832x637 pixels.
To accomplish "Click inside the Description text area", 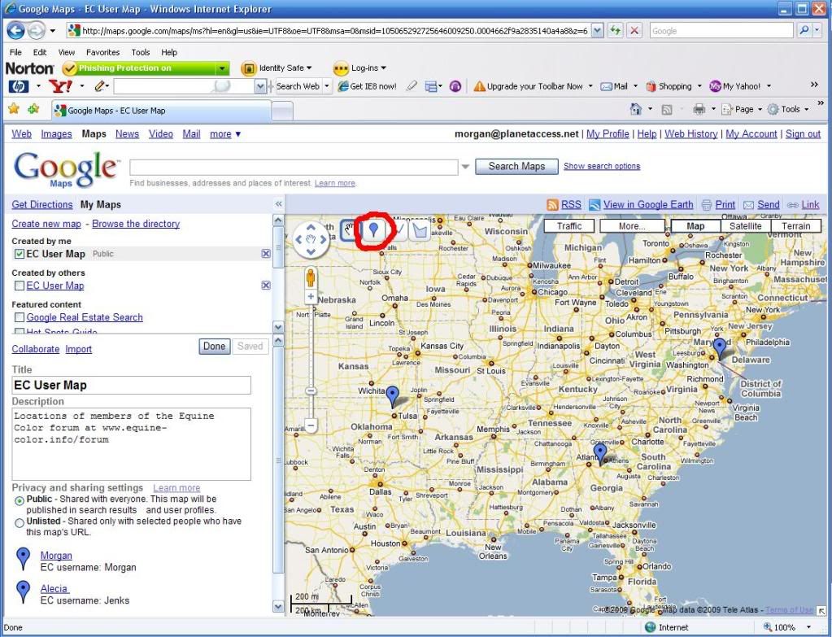I will point(132,444).
